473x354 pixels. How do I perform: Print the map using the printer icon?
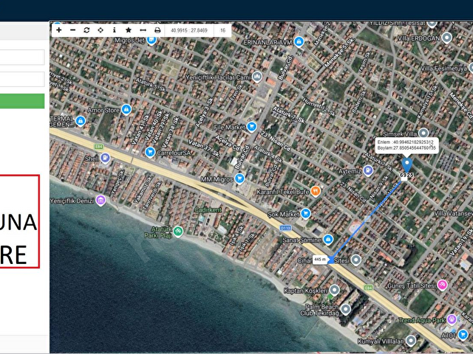[x=157, y=30]
